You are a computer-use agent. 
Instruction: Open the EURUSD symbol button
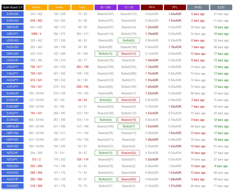(12, 14)
